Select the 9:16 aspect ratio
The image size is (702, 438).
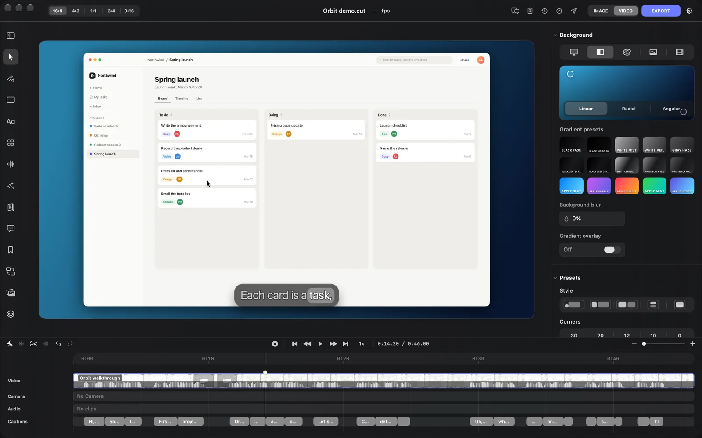129,11
